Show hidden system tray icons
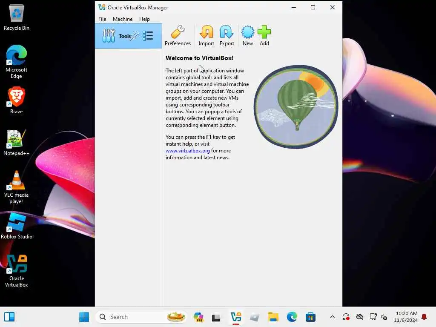 pyautogui.click(x=332, y=317)
